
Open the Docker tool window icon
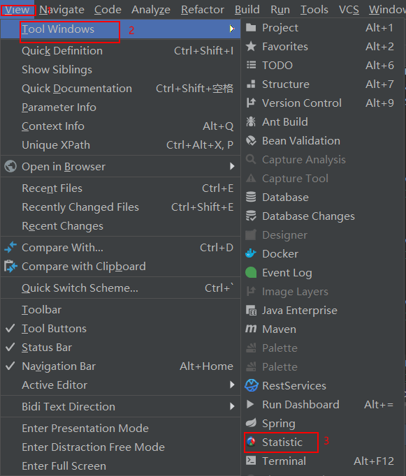coord(251,253)
